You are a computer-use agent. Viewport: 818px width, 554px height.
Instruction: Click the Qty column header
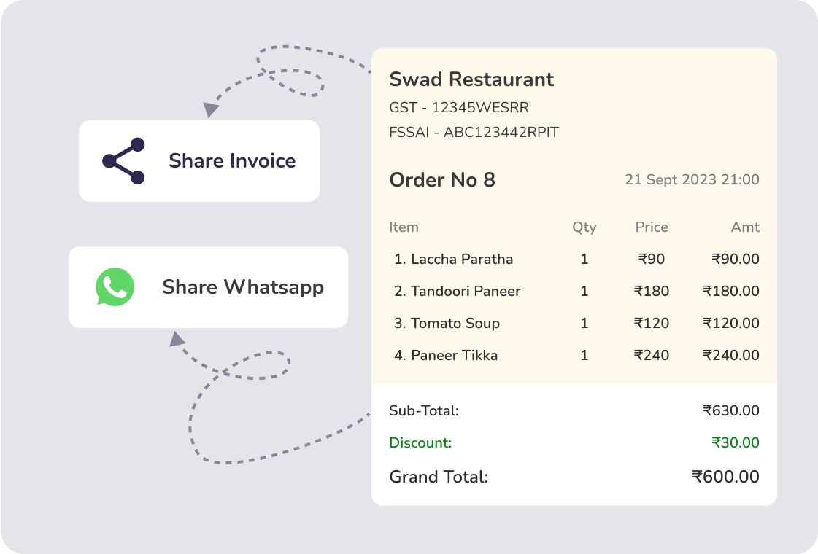tap(584, 227)
